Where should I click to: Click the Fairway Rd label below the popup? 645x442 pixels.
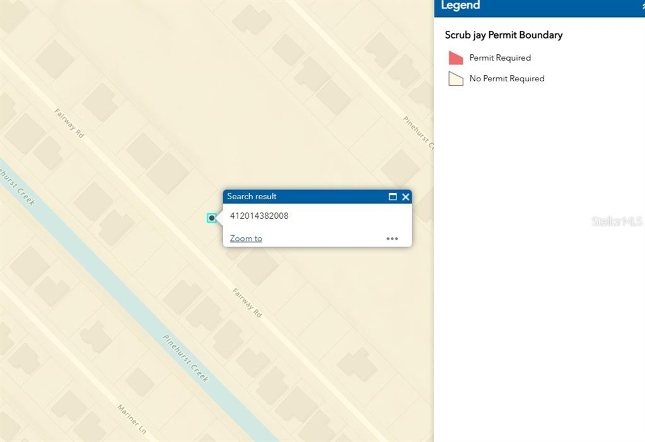click(x=247, y=303)
